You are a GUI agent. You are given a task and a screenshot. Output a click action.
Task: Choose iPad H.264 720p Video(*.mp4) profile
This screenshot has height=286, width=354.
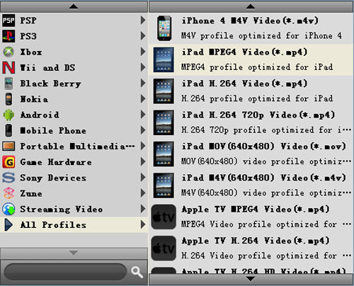pyautogui.click(x=251, y=122)
